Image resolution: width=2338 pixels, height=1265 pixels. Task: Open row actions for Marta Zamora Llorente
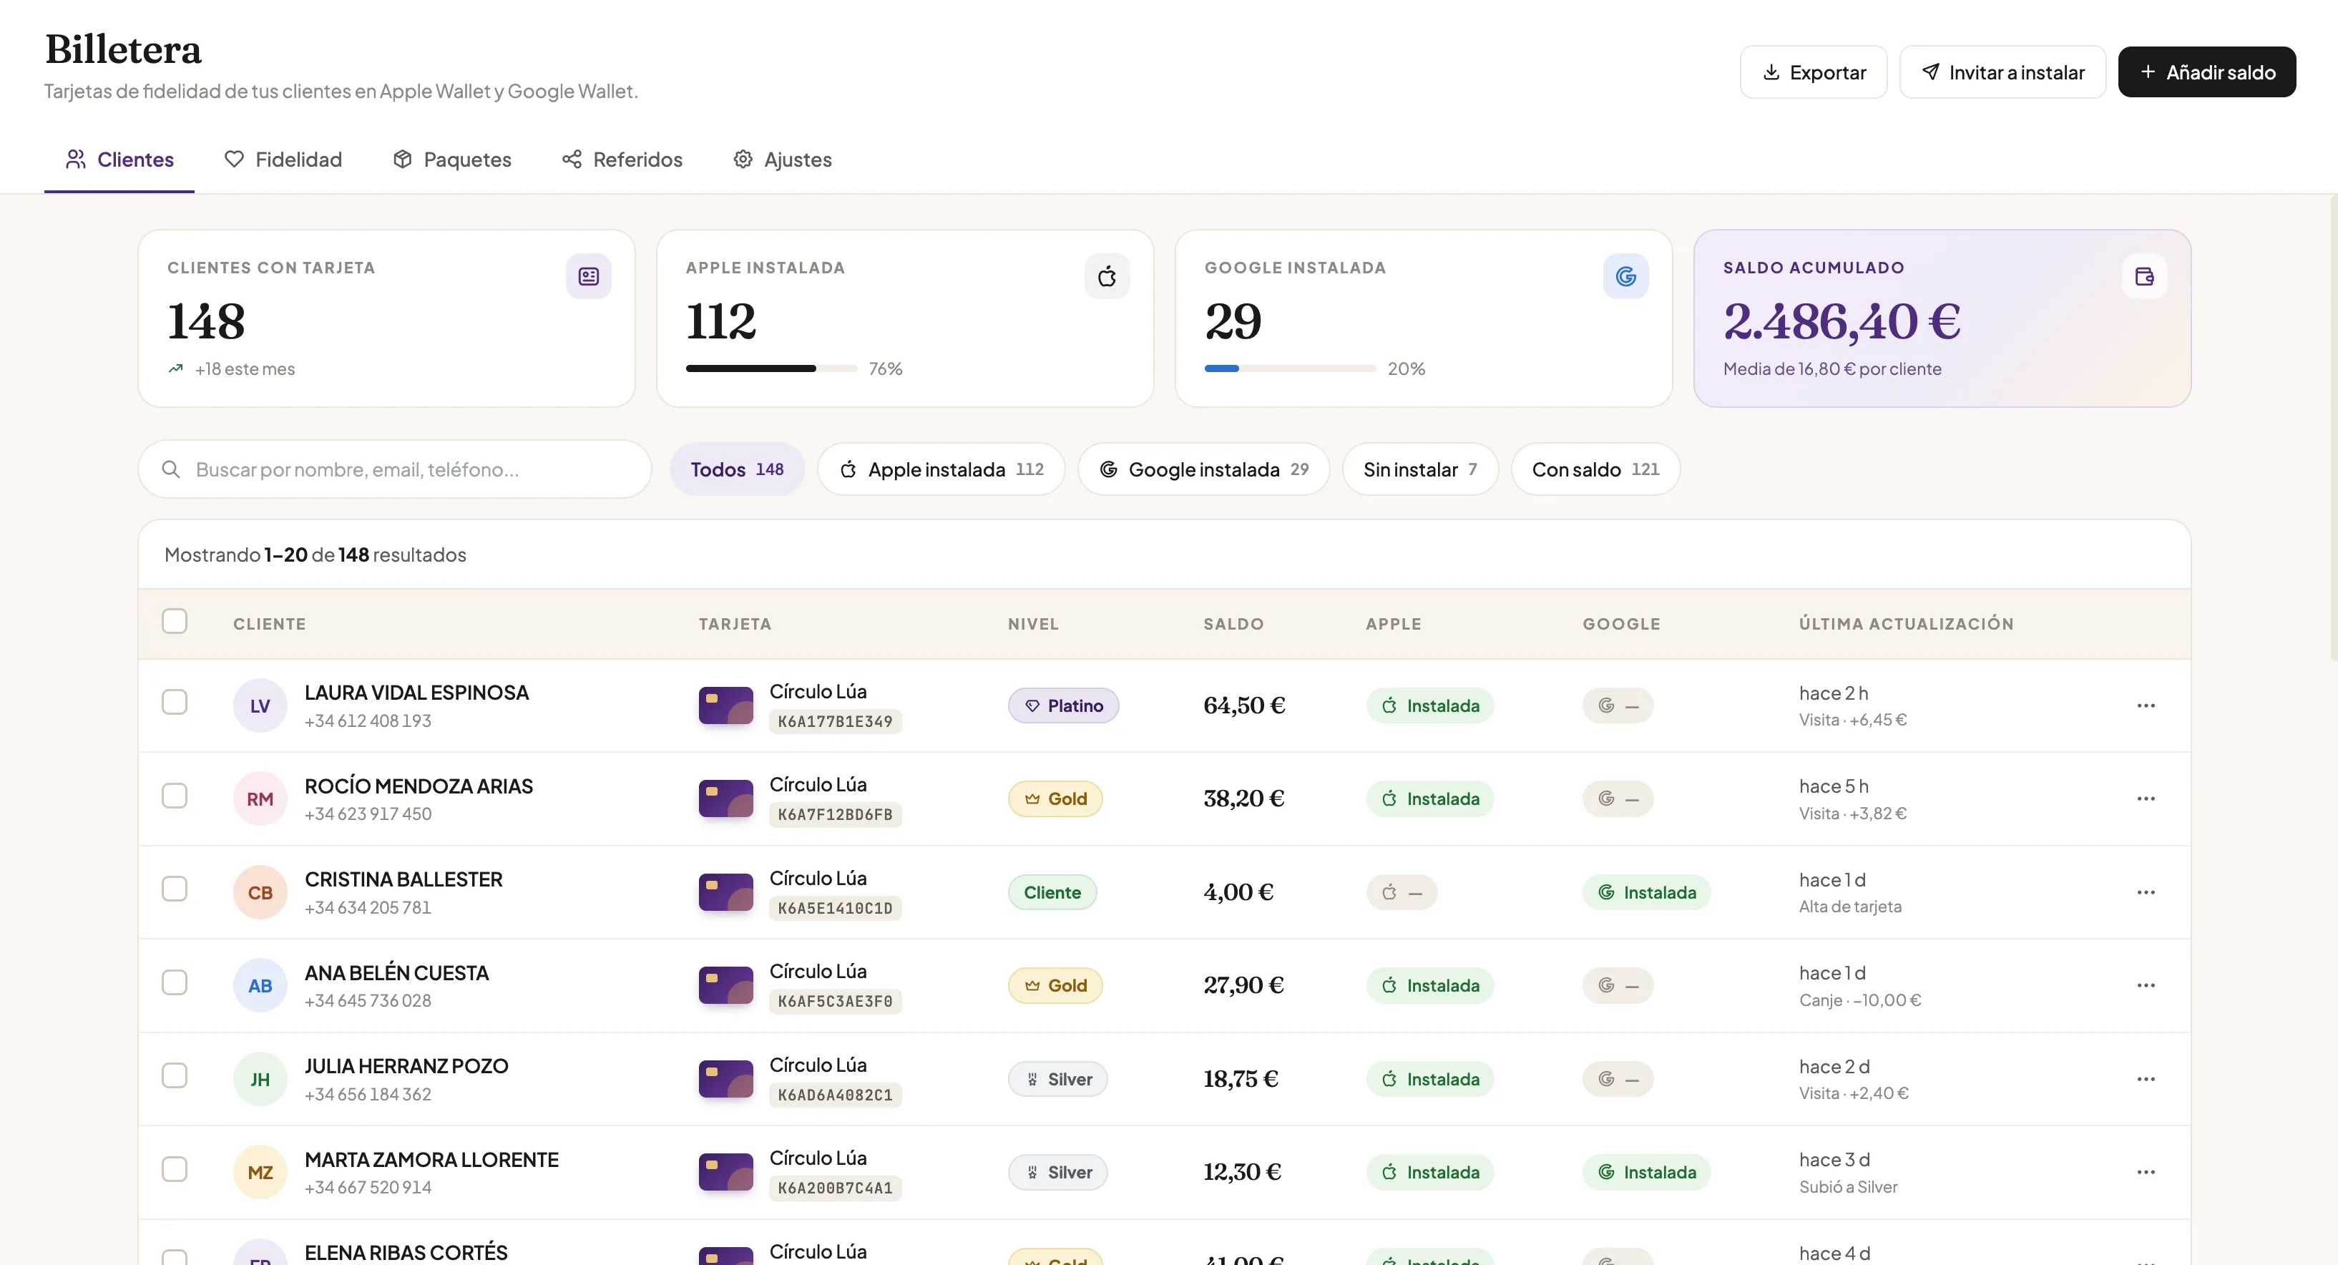(2146, 1171)
